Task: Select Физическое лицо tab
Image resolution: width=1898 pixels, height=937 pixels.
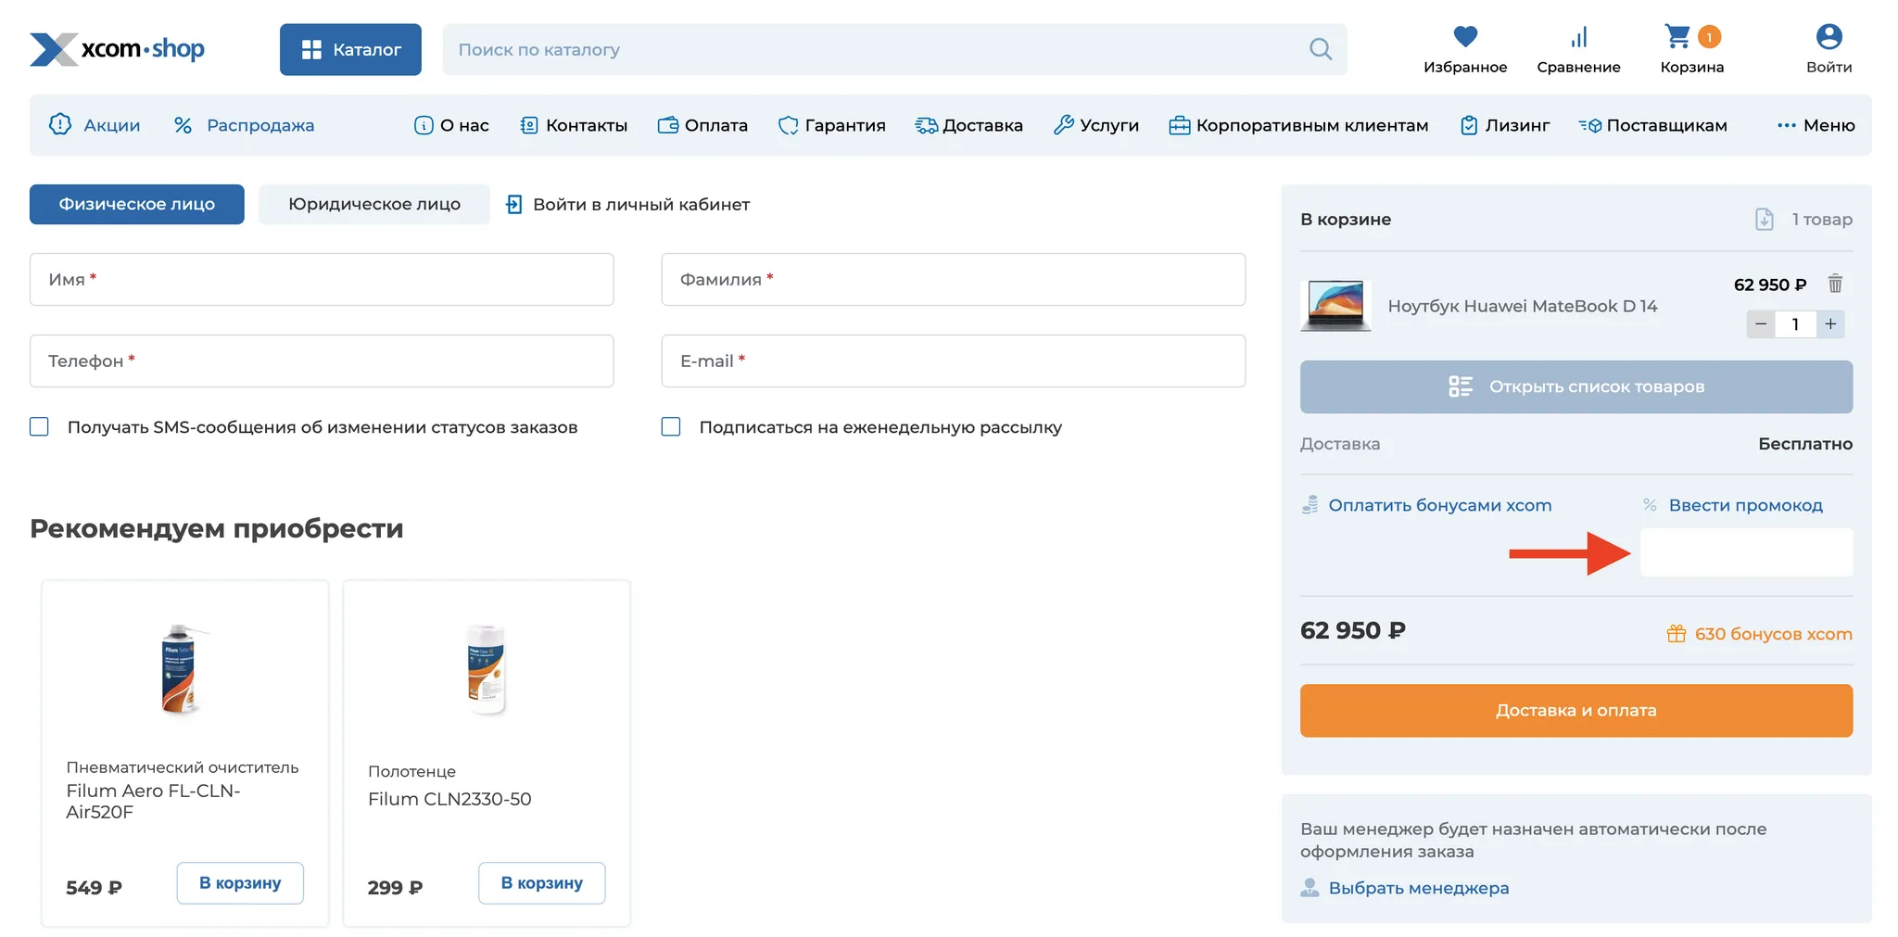Action: coord(137,204)
